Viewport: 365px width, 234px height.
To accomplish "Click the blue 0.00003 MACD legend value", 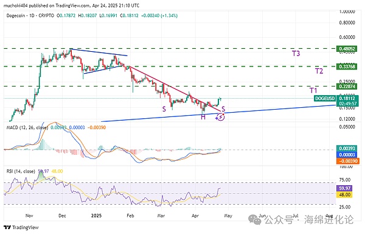I will (77, 128).
